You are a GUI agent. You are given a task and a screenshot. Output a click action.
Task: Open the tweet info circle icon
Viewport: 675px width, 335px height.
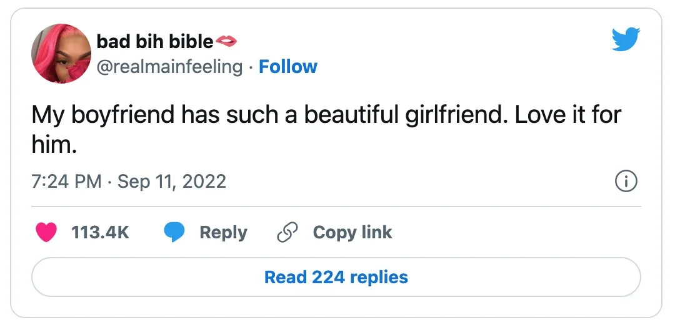point(626,183)
